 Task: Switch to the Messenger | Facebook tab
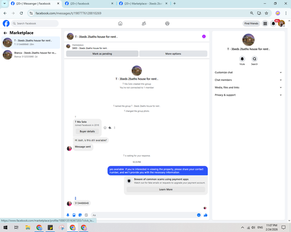click(x=33, y=3)
